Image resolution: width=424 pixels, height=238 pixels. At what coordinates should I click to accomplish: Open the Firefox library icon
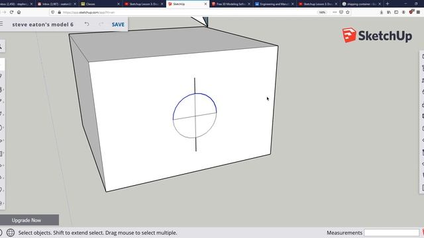[389, 12]
